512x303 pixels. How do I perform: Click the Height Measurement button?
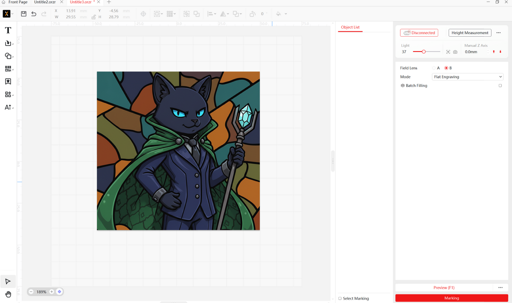469,32
